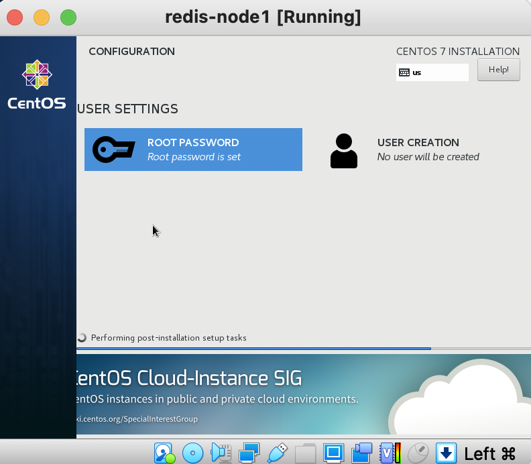Click the CPU virtualization status icon
531x464 pixels.
[390, 453]
